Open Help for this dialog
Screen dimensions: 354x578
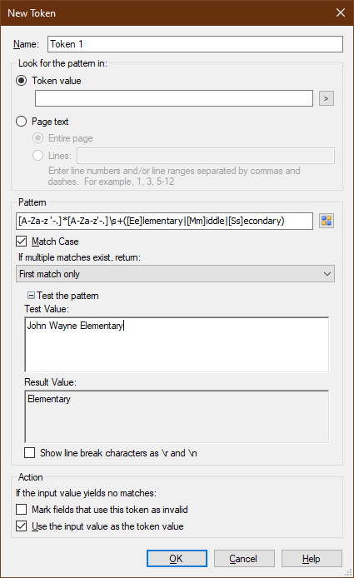coord(312,559)
